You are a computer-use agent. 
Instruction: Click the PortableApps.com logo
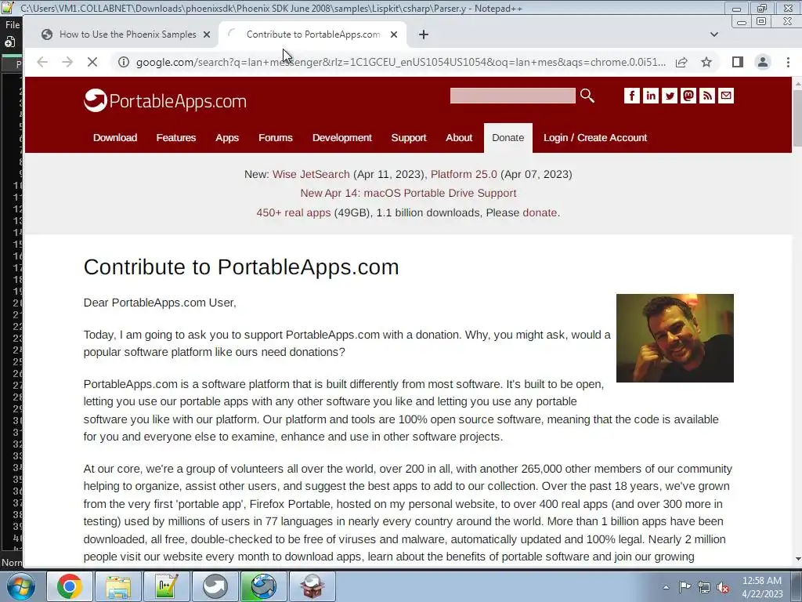coord(164,100)
